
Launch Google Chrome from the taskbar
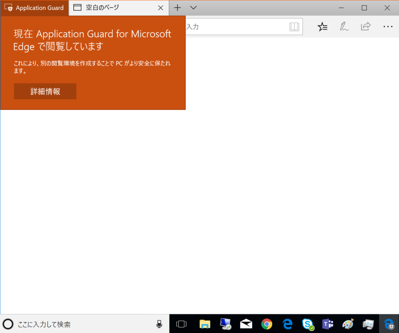point(267,324)
